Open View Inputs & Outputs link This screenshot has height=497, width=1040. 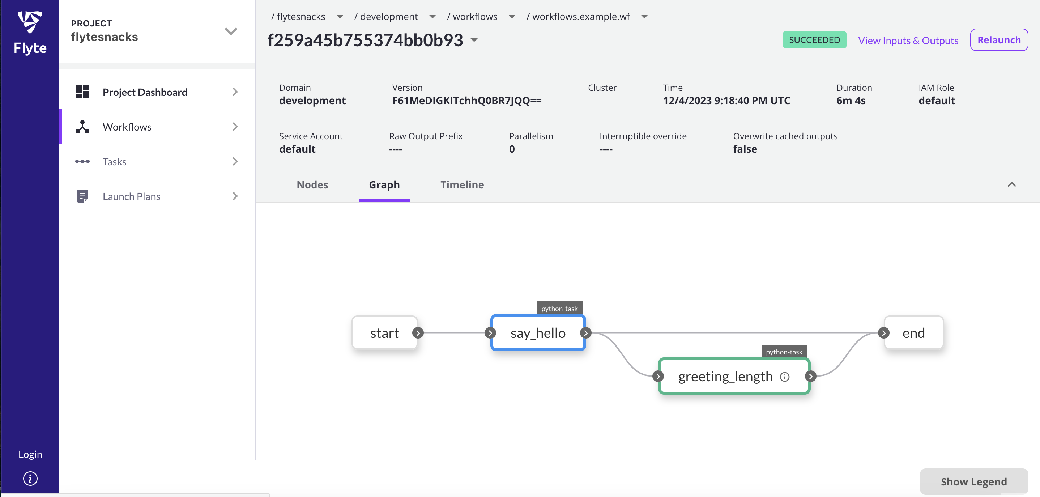pos(908,41)
